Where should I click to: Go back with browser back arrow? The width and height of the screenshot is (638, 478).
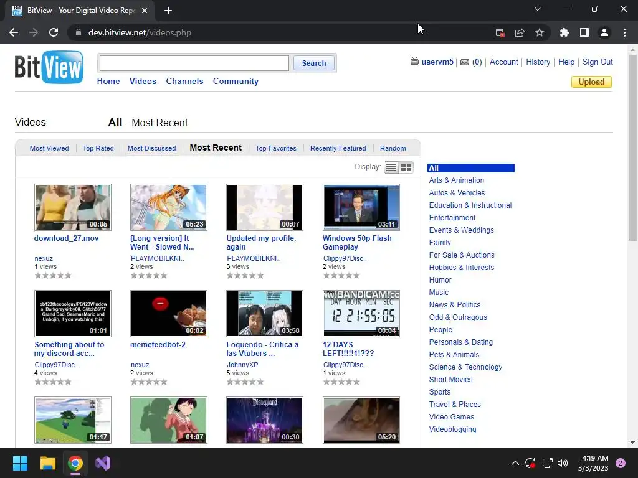pos(14,32)
